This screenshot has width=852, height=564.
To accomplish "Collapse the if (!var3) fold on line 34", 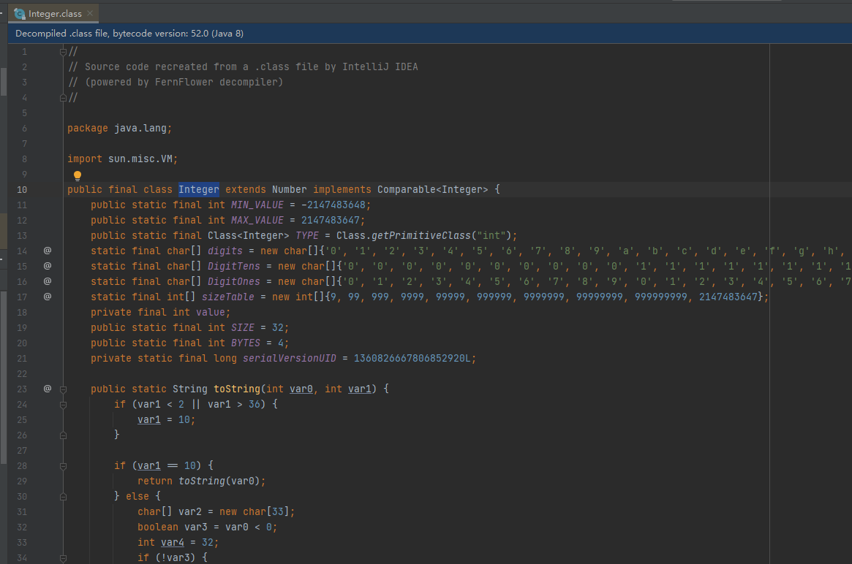I will coord(63,558).
